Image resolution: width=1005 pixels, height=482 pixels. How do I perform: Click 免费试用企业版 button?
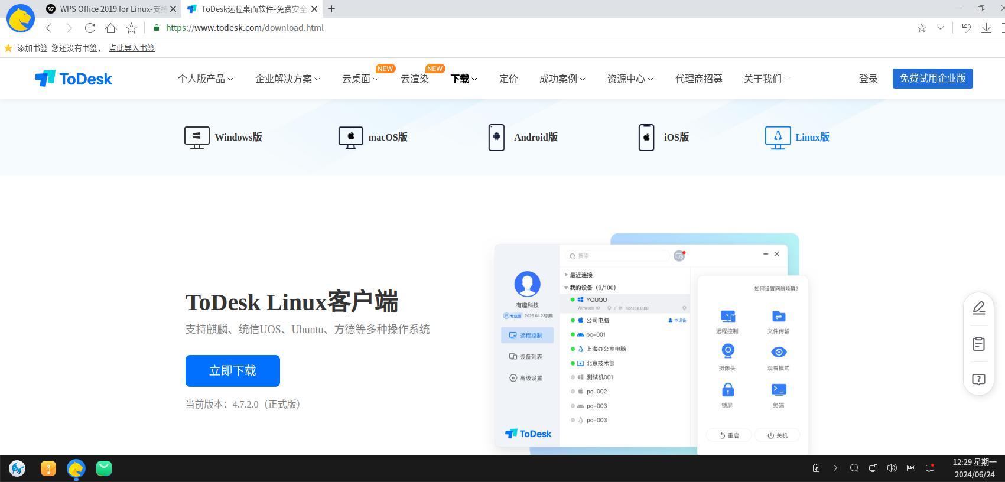pos(933,79)
